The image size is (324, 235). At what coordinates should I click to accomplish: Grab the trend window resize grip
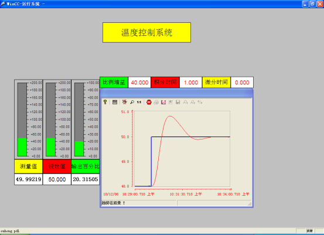pyautogui.click(x=250, y=204)
